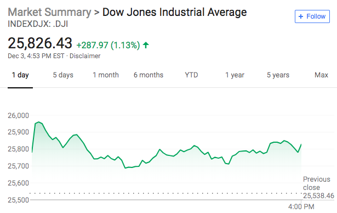Switch to the 1 year tab
Screen dimensions: 337x213
pyautogui.click(x=235, y=75)
